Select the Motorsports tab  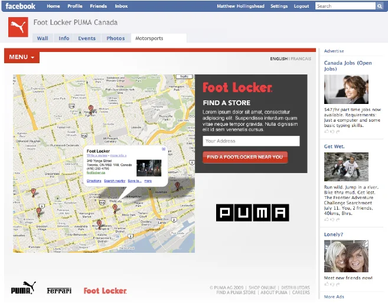pyautogui.click(x=159, y=38)
